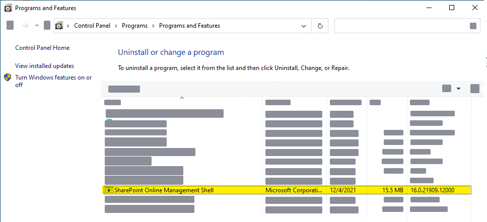
Task: Click the refresh icon beside address bar
Action: pyautogui.click(x=320, y=26)
